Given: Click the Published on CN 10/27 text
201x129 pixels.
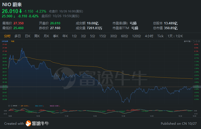Looking at the screenshot, I should 179,123.
